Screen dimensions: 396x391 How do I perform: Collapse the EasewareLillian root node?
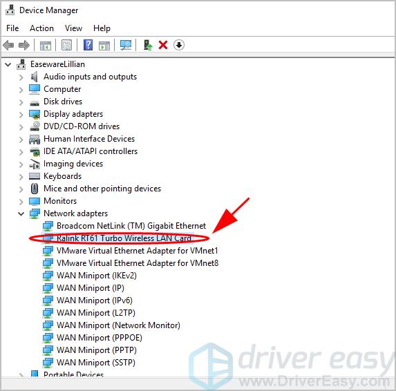pos(8,65)
